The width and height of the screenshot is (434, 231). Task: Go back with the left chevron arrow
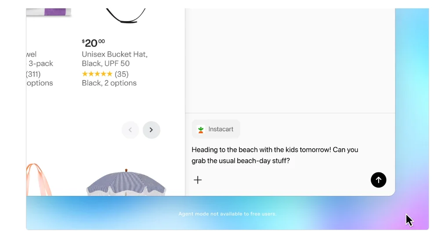130,130
